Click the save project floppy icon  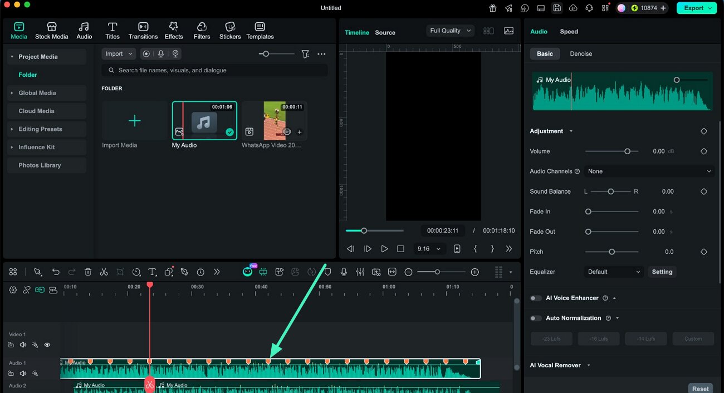(557, 8)
